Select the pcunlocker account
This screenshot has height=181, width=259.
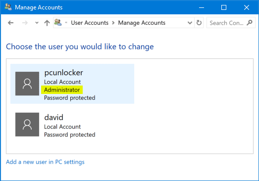pos(72,84)
